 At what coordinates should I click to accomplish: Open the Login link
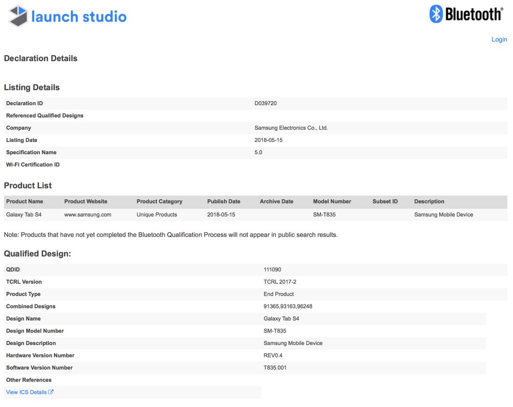tap(499, 39)
